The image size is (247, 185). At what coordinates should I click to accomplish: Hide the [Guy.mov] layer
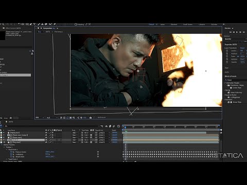(x=46, y=142)
